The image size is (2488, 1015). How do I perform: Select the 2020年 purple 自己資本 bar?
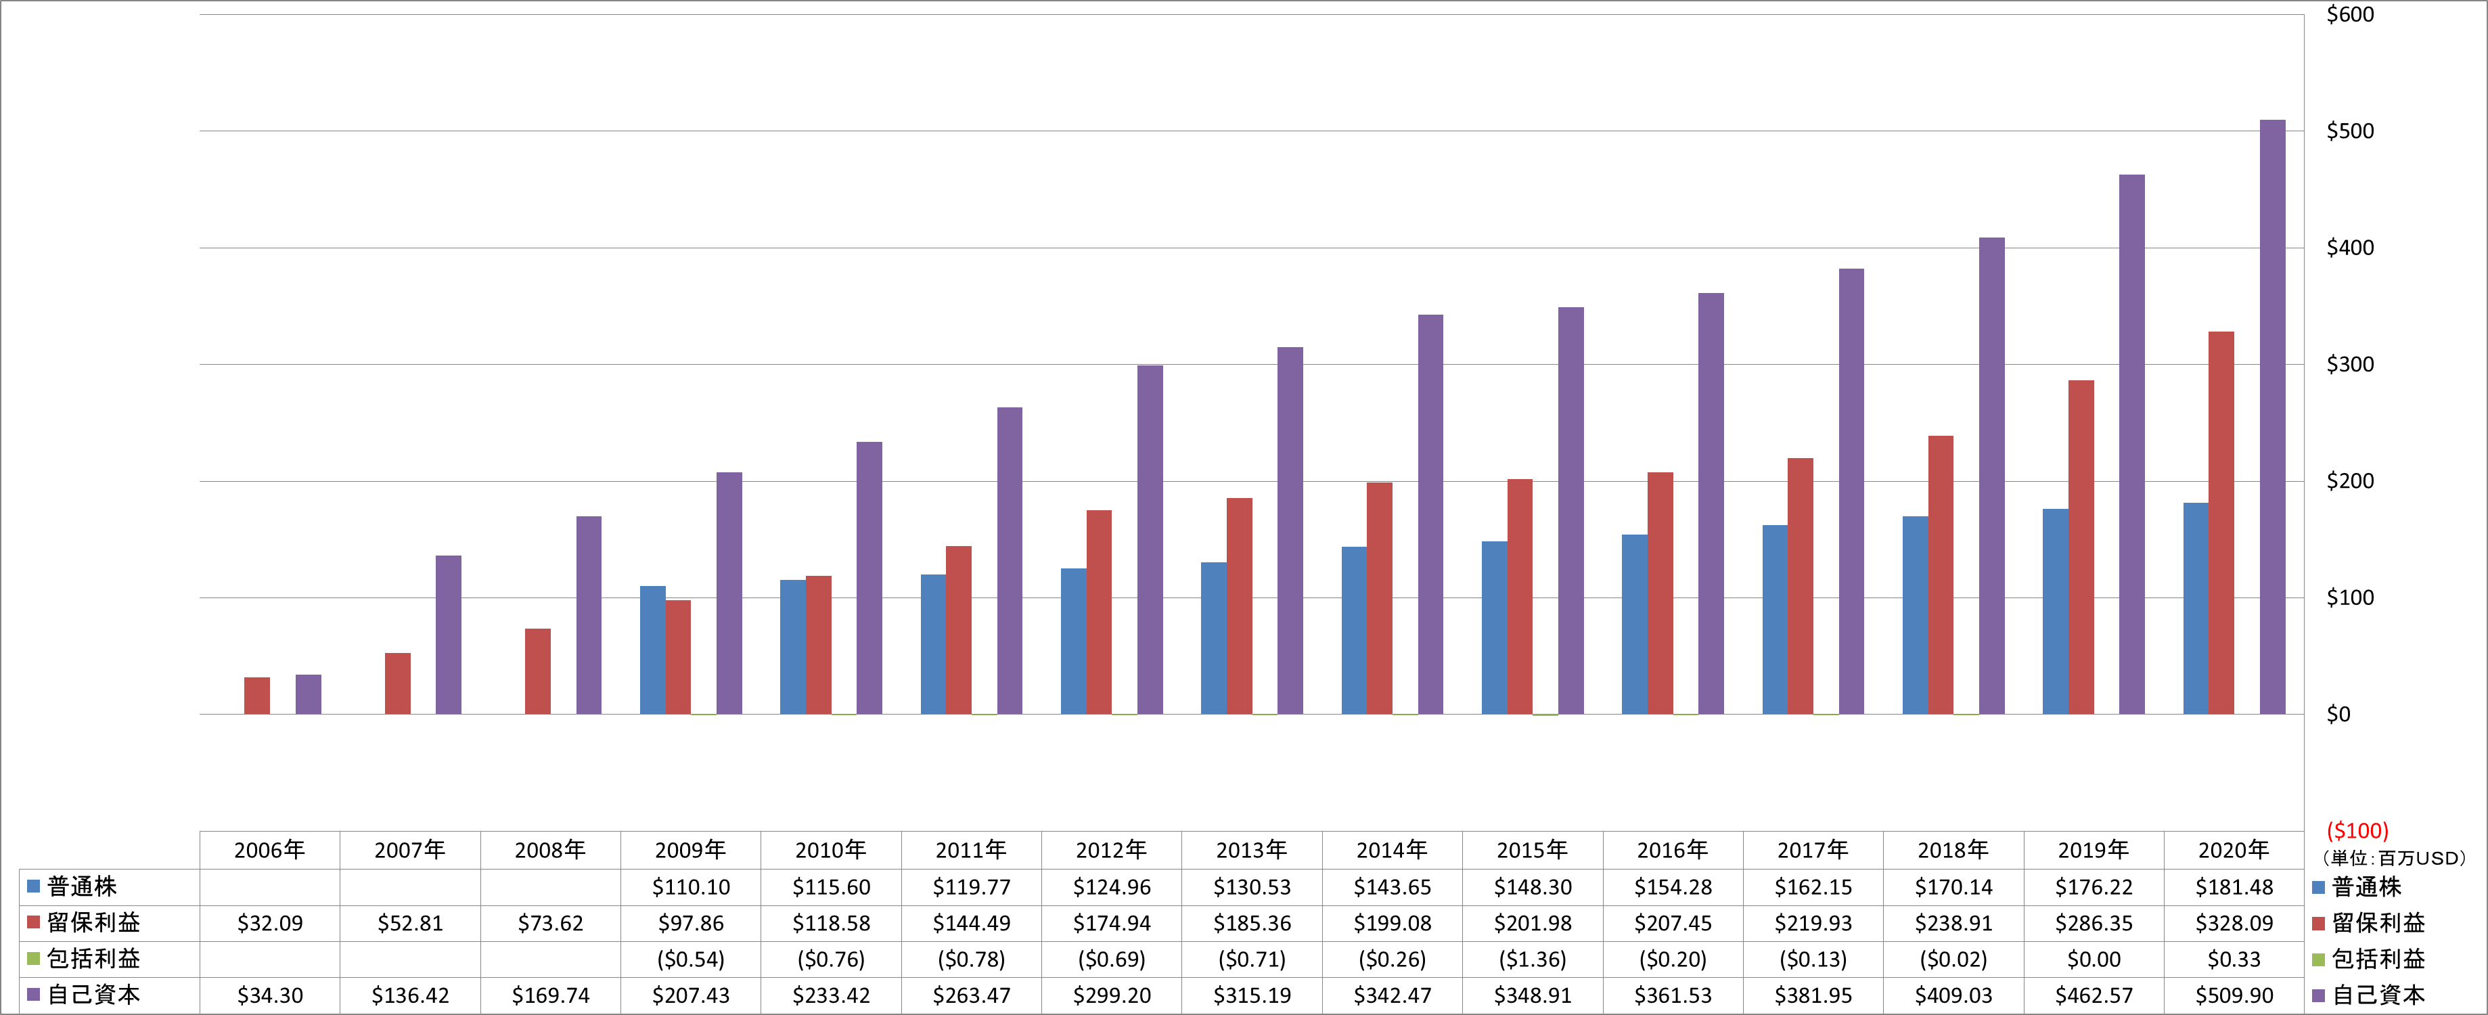tap(2273, 418)
